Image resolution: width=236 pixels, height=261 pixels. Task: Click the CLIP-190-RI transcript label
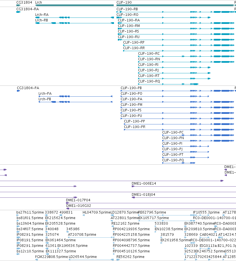coord(148,65)
